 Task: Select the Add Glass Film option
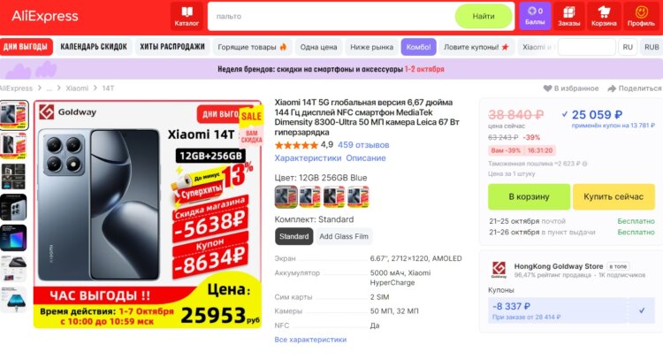click(344, 236)
